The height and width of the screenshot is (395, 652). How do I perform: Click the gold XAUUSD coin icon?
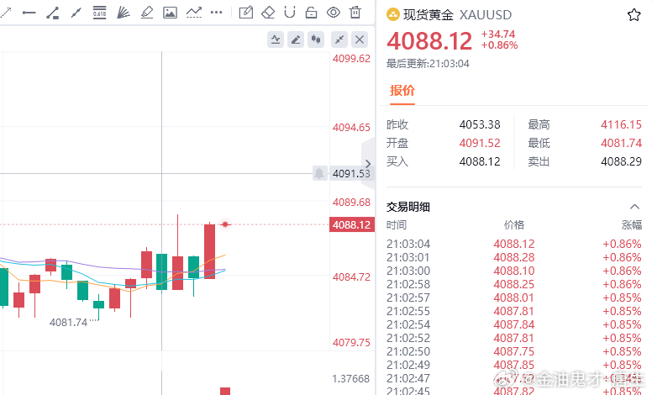[392, 15]
